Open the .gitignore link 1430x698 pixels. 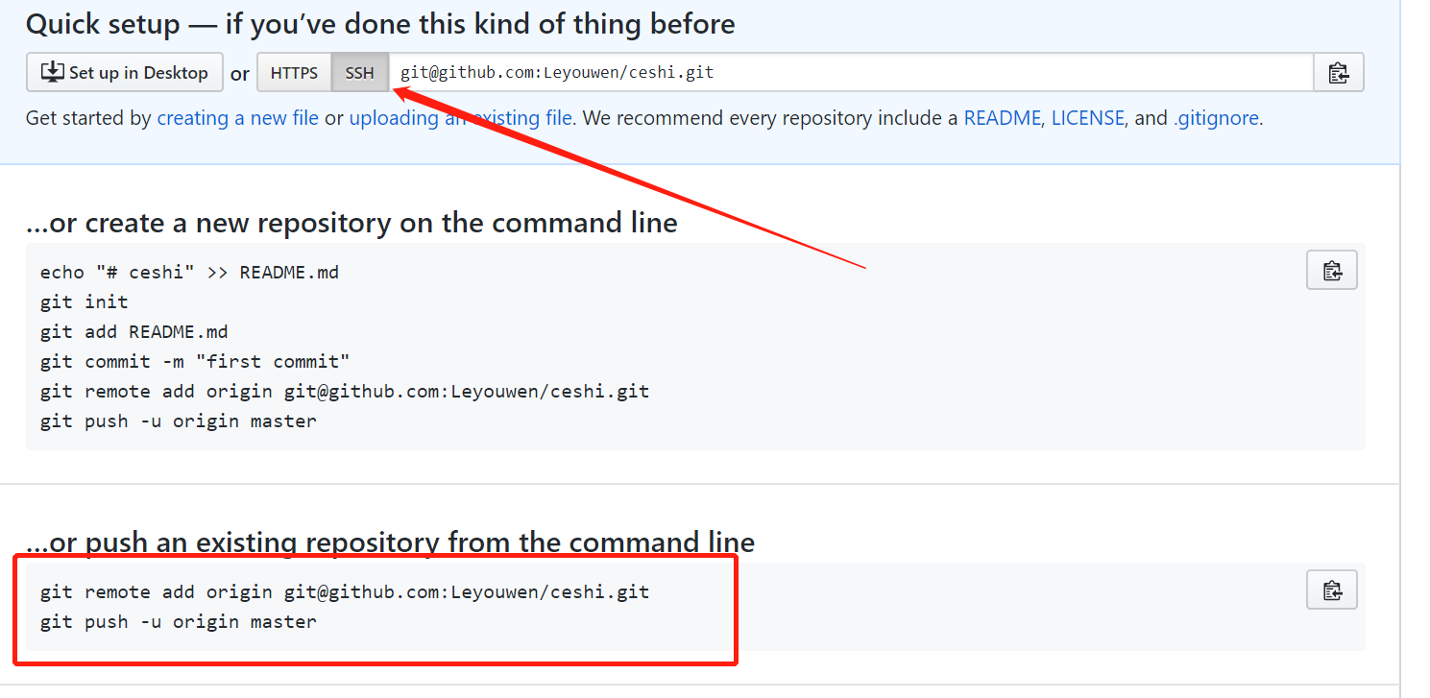(x=1216, y=119)
